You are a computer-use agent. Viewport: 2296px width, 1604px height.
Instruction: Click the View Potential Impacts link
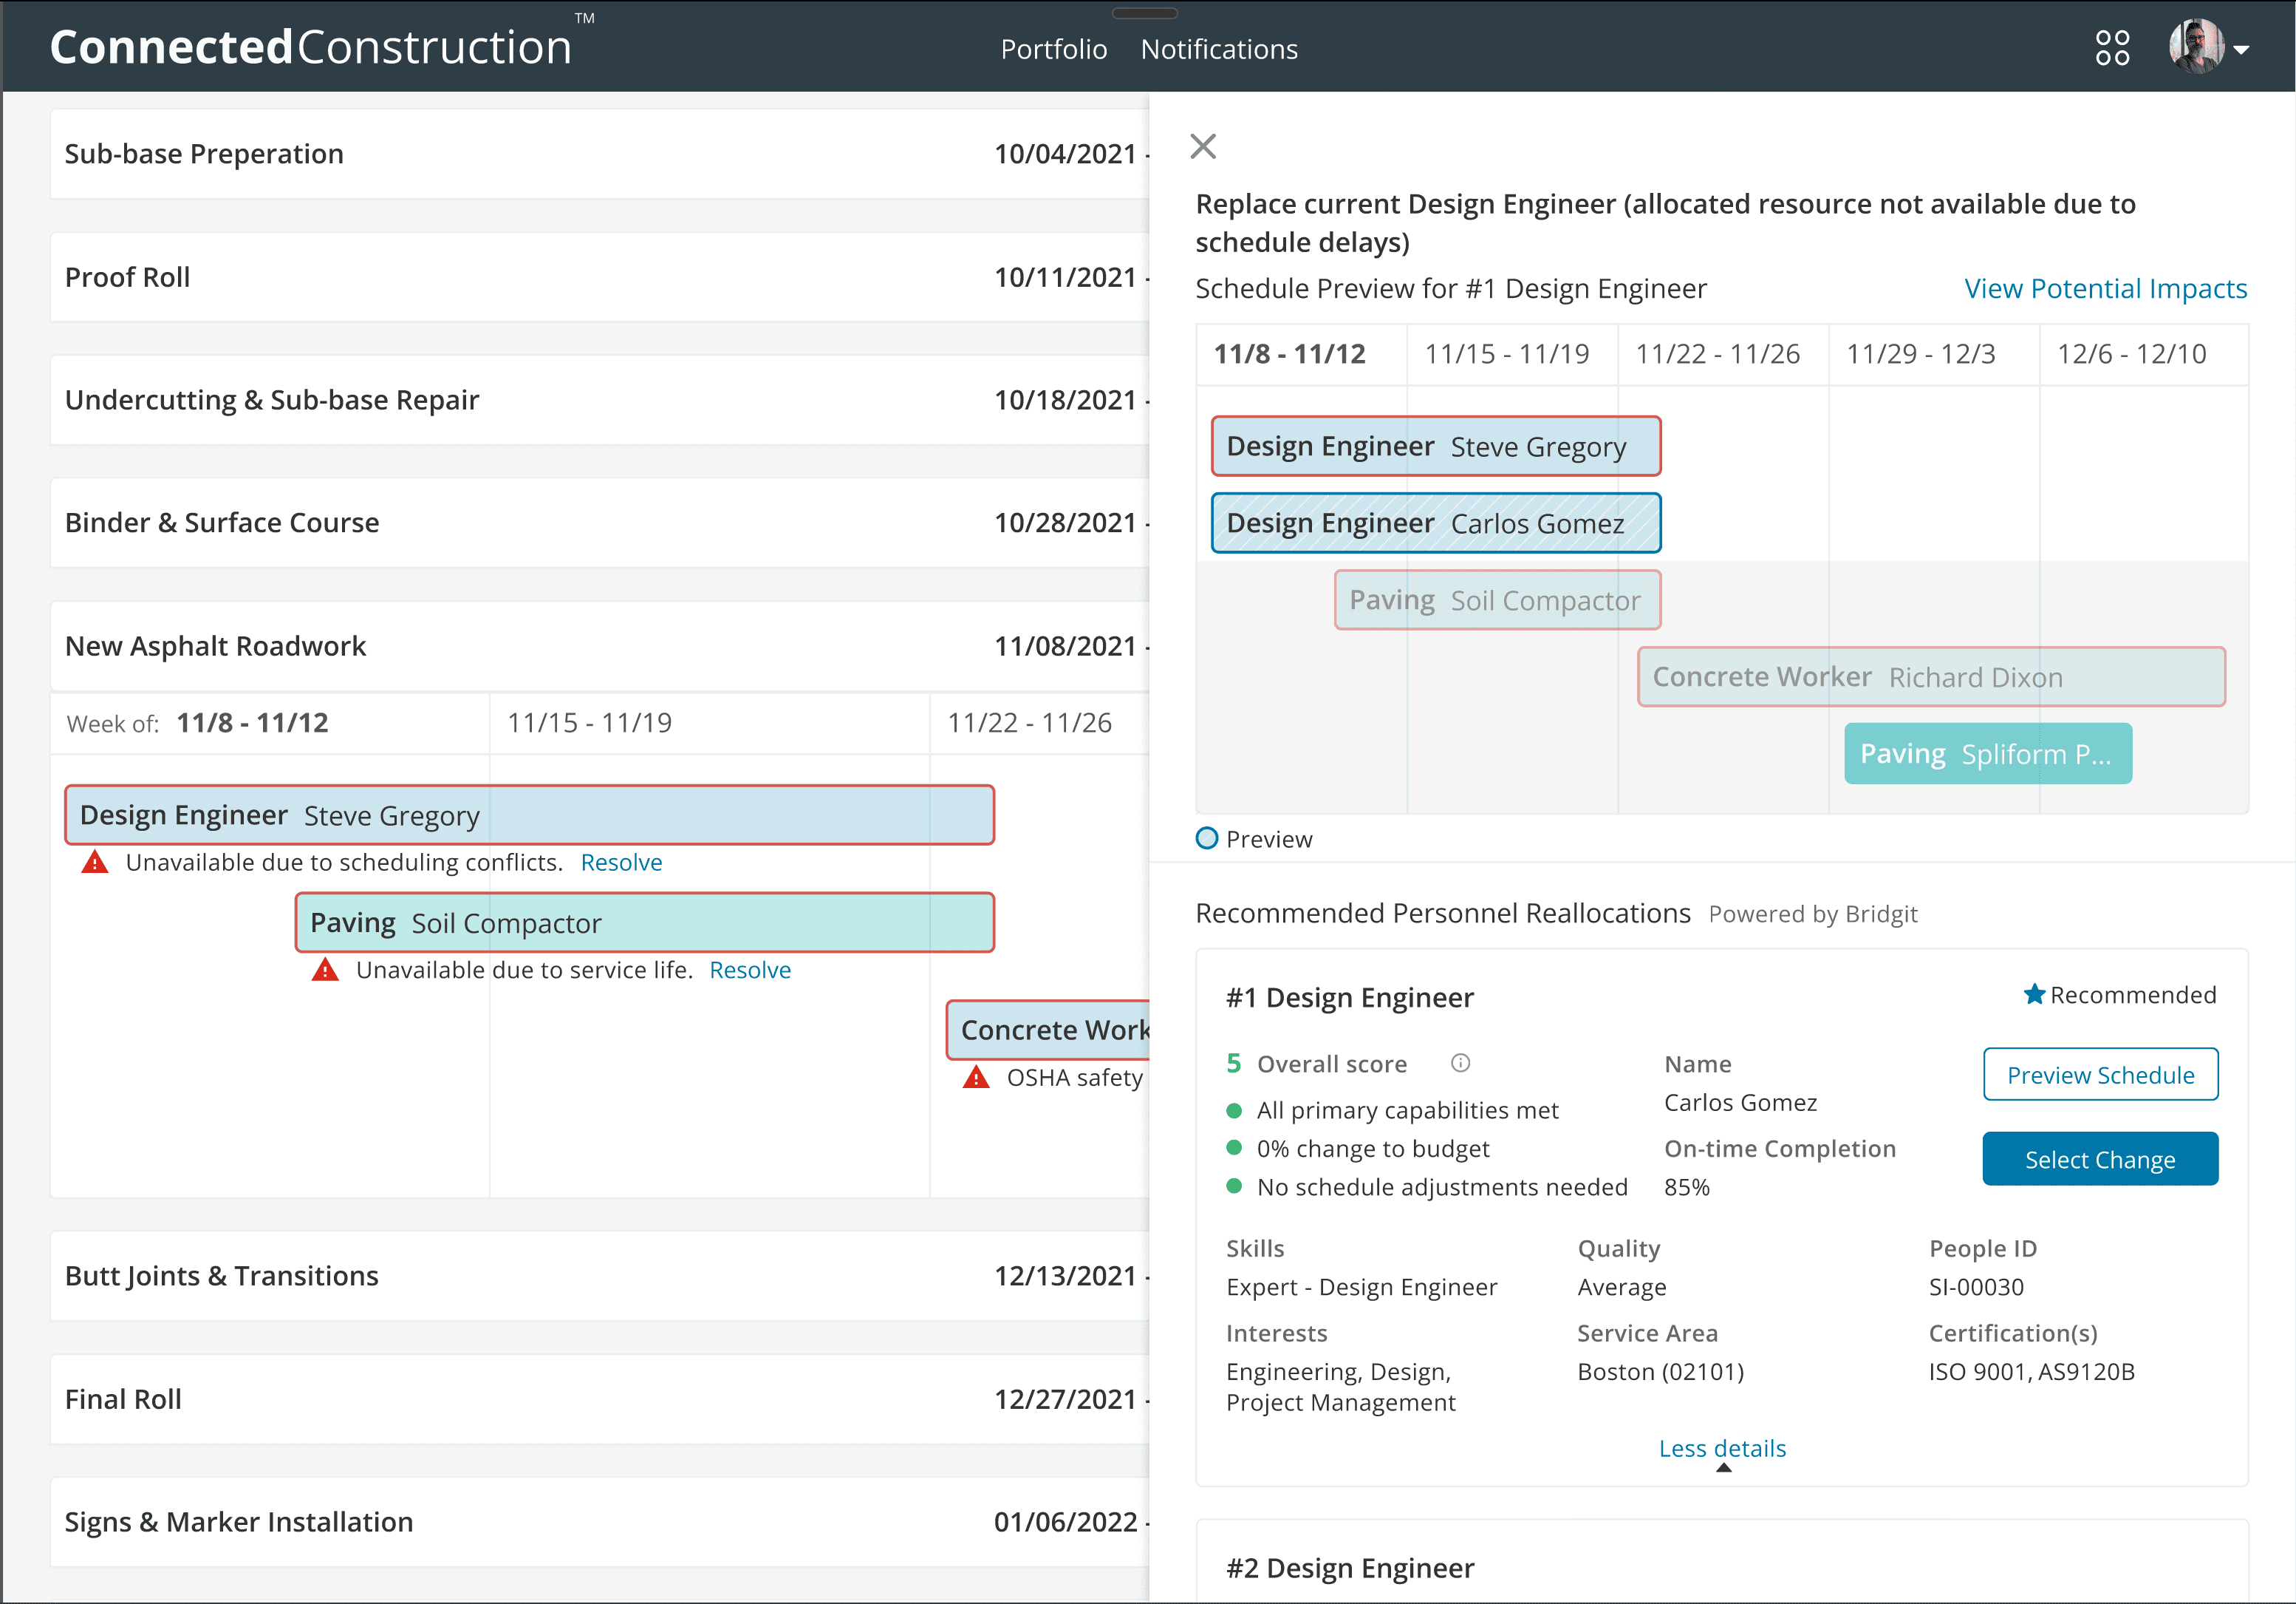pos(2105,288)
